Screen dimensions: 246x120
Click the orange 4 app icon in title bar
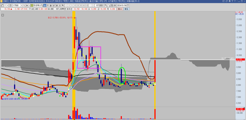(1, 1)
